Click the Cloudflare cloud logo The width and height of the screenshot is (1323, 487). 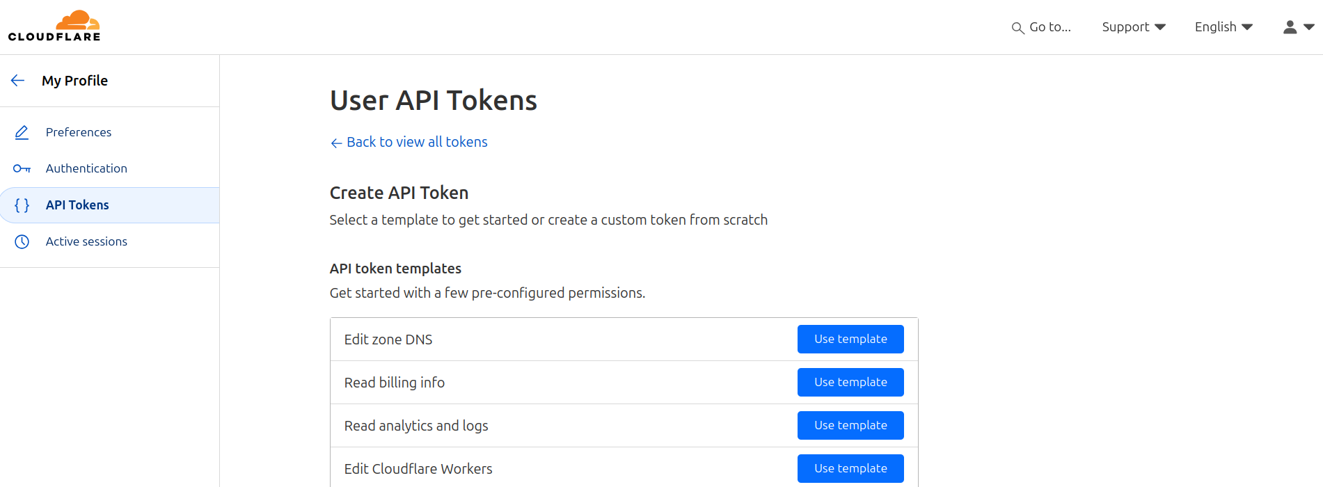pyautogui.click(x=54, y=26)
